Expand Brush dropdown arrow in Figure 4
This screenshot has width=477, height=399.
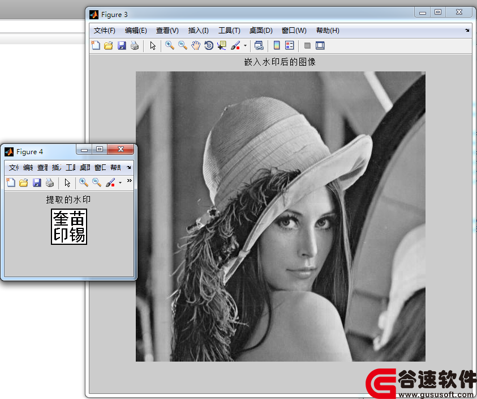(120, 183)
